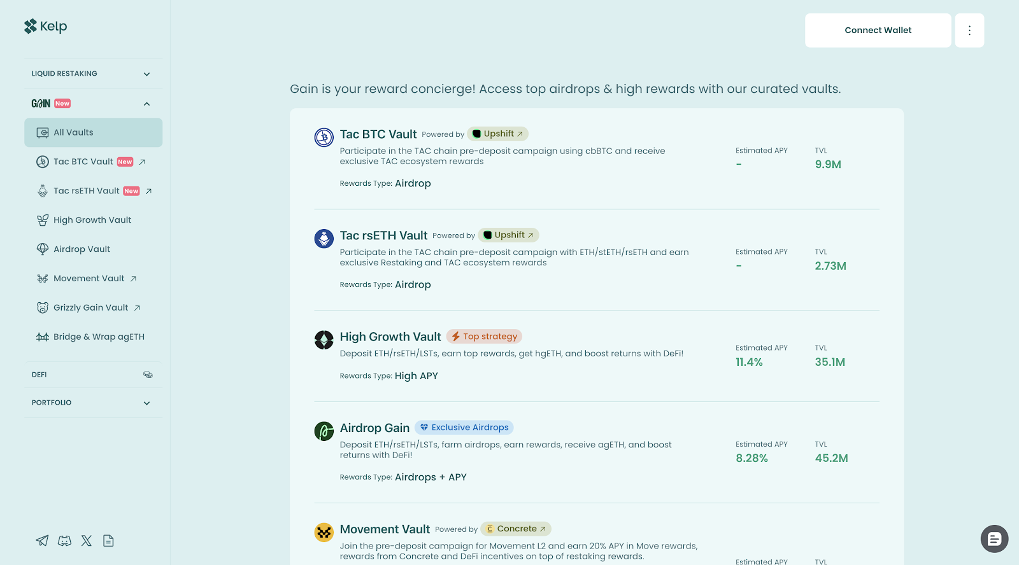Click the High Growth Vault logo icon

coord(324,340)
